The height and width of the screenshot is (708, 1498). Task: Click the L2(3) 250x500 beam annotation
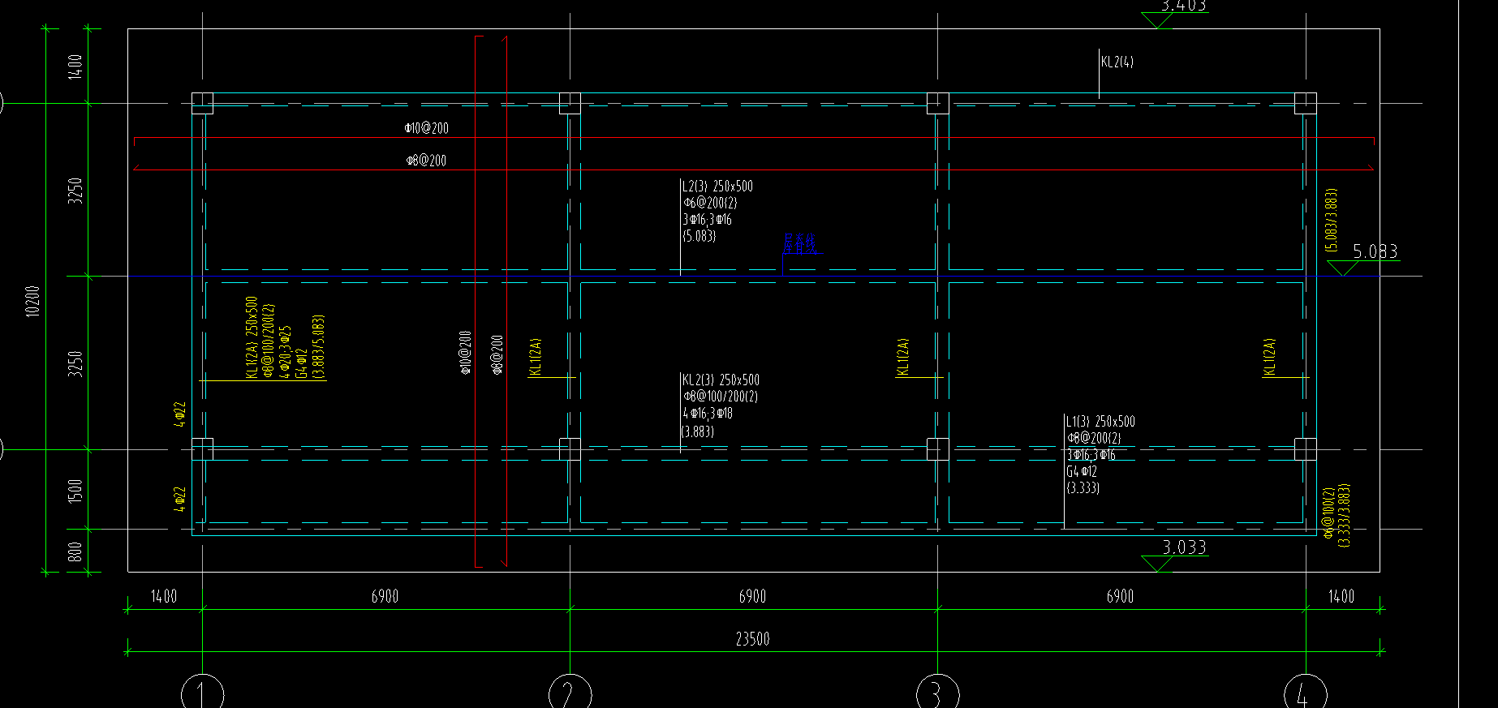coord(717,187)
